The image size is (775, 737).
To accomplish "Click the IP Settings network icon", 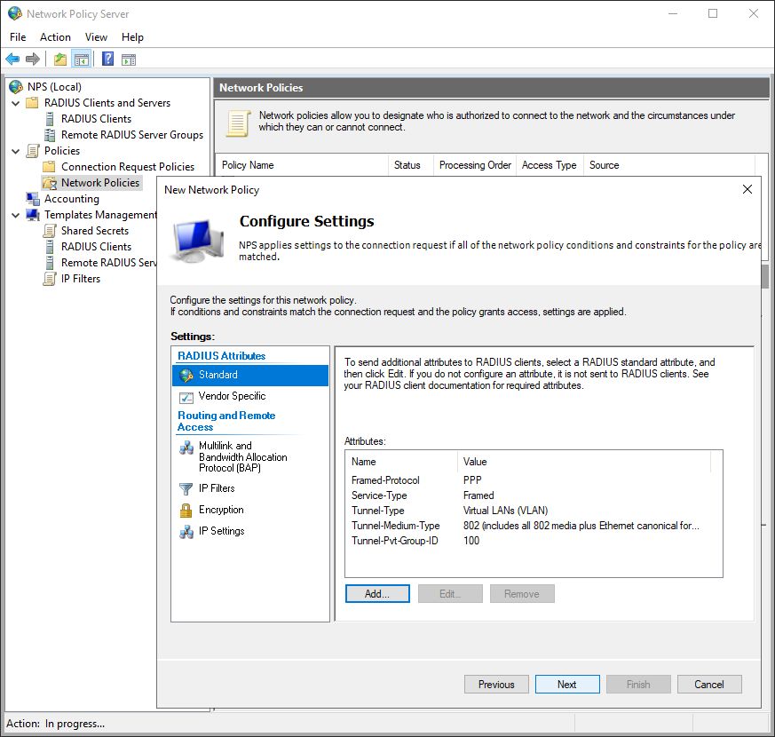I will point(186,531).
